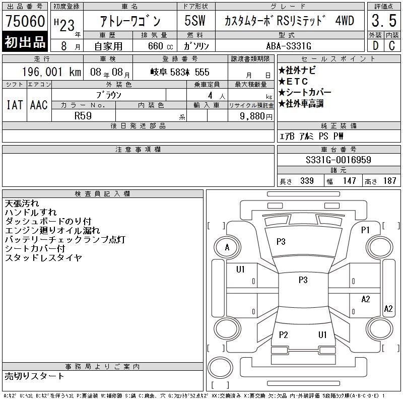This screenshot has width=403, height=403.
Task: Click the door type value 5SW
Action: (x=195, y=21)
